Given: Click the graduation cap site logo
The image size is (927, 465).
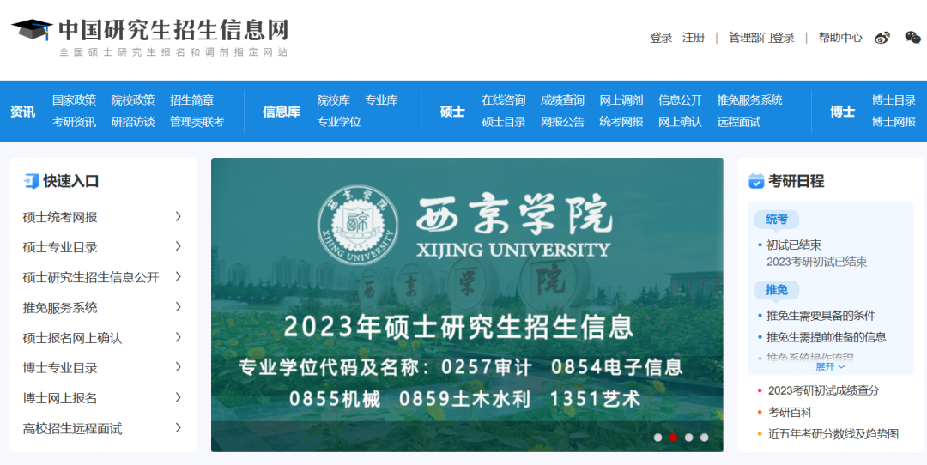Looking at the screenshot, I should [32, 31].
